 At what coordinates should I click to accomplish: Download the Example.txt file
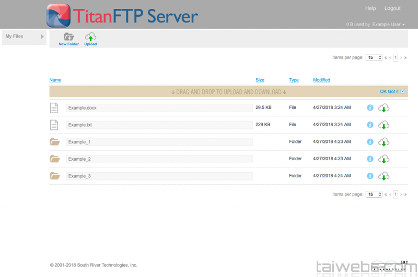coord(384,125)
